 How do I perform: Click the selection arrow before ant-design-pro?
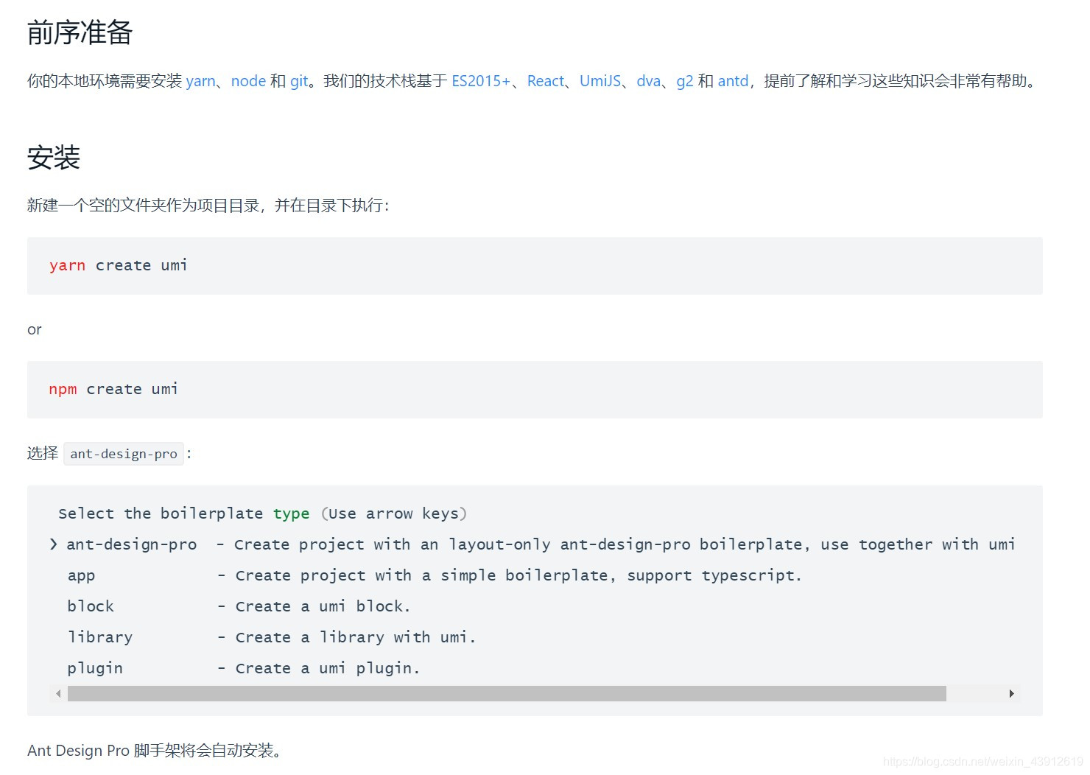coord(53,544)
